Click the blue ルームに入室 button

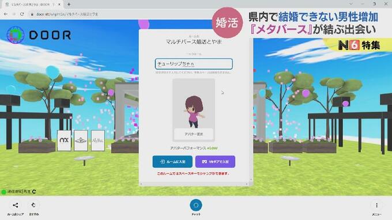[x=172, y=162]
